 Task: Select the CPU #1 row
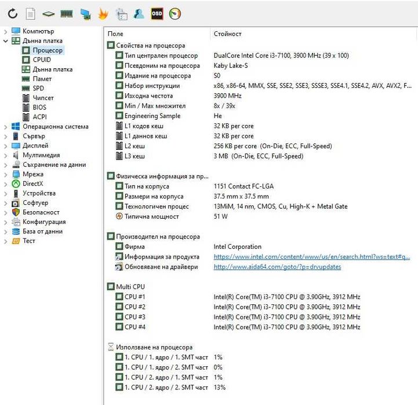click(238, 297)
